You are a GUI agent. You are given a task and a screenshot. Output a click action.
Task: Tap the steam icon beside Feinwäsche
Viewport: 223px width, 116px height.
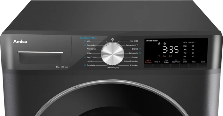(140, 53)
